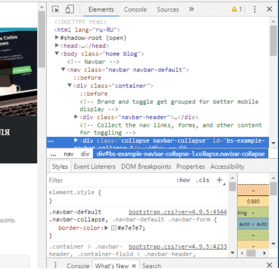The image size is (279, 270).
Task: Switch to the Console tab
Action: (x=135, y=9)
